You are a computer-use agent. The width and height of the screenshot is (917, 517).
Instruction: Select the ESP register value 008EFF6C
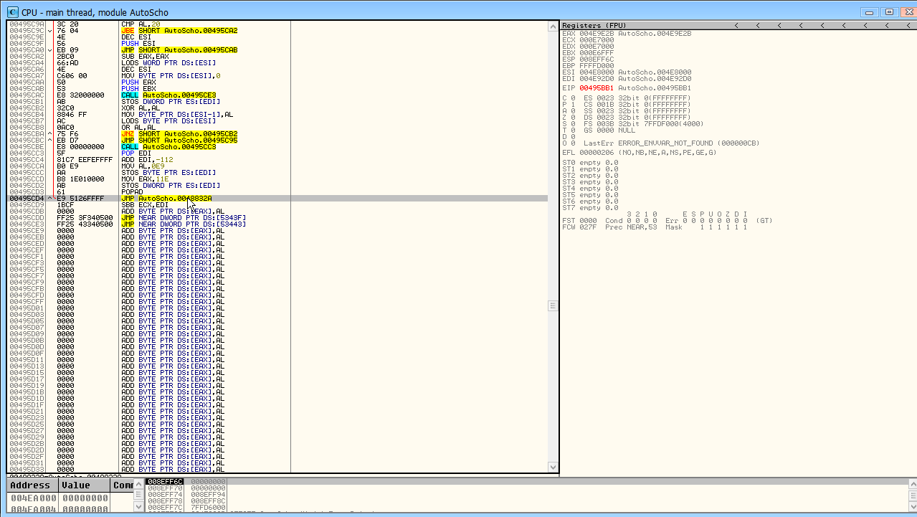[x=597, y=59]
